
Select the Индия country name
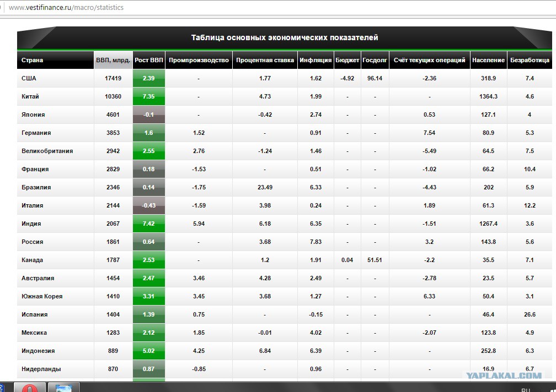click(x=31, y=224)
